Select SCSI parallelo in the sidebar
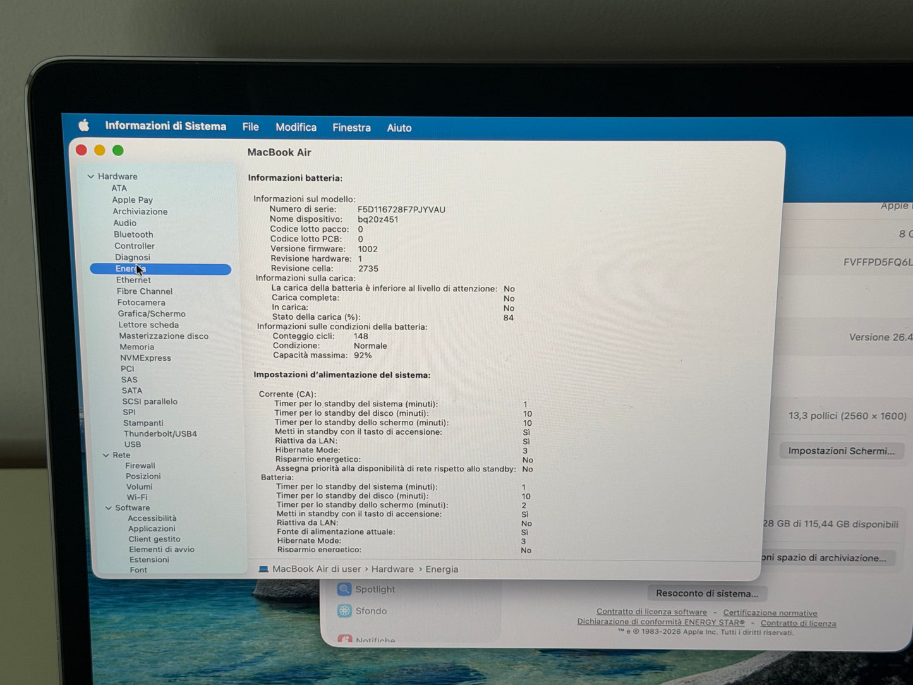 click(x=150, y=401)
